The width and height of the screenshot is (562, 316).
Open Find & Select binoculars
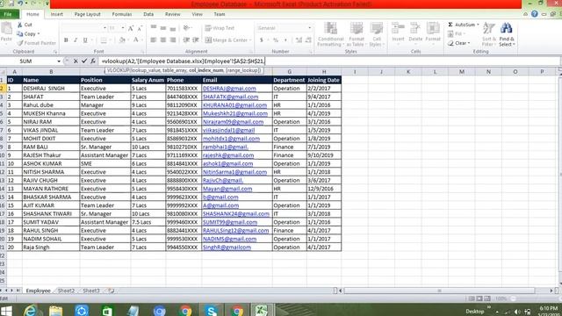tap(507, 34)
